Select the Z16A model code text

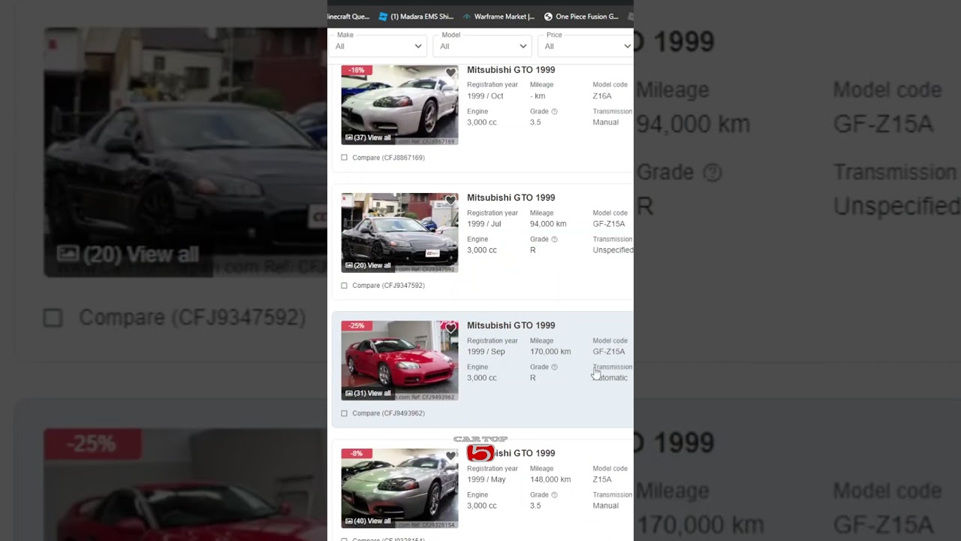[602, 96]
